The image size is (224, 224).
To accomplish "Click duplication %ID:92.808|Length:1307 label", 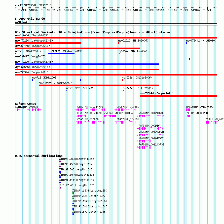I will [x=76, y=169].
